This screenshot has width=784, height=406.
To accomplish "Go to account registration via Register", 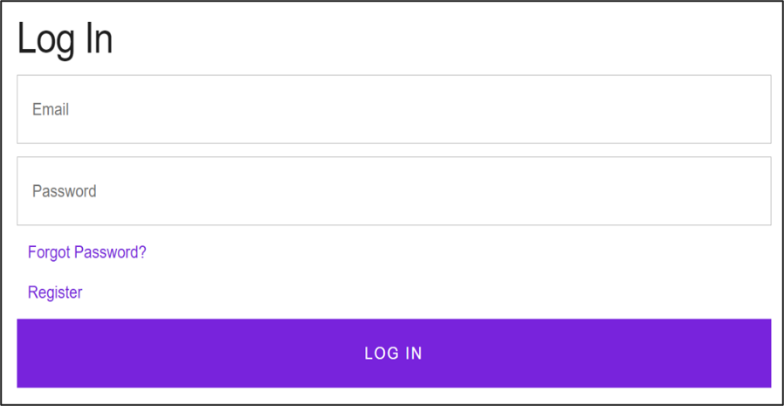I will [x=55, y=292].
